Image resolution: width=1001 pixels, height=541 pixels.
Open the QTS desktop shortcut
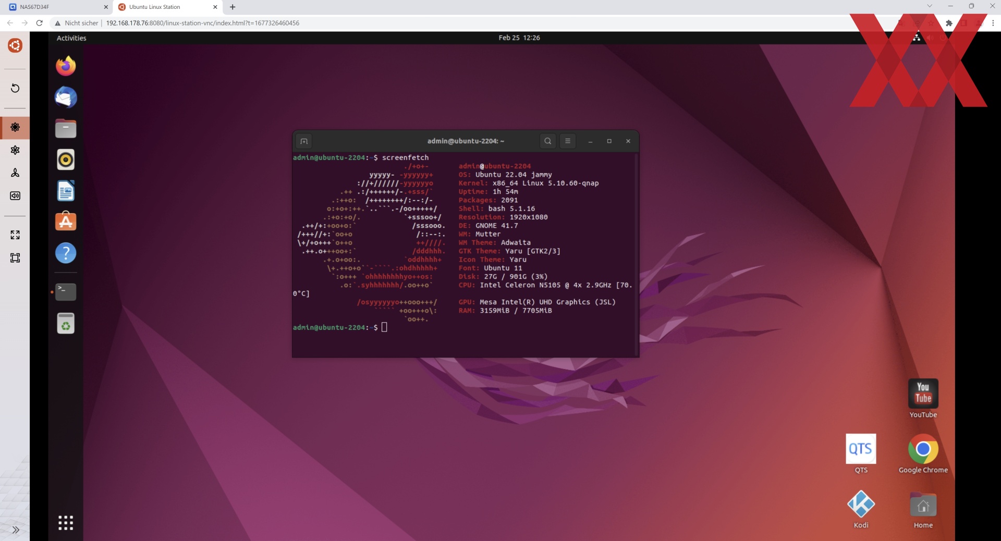point(861,453)
